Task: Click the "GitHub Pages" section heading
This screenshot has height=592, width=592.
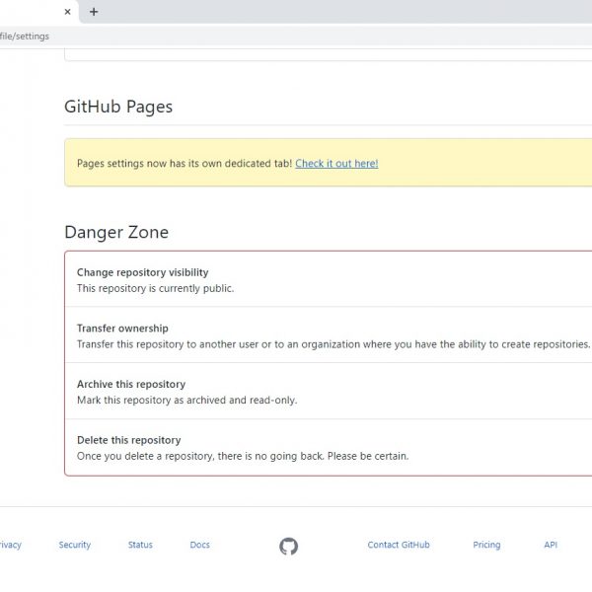Action: (118, 107)
